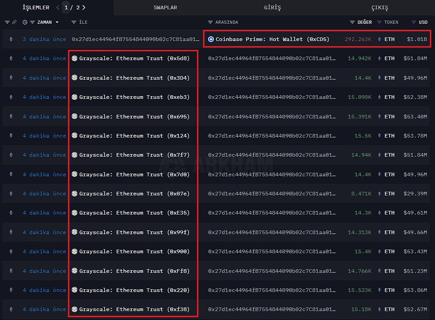Click the USD column filter icon
The image size is (435, 320).
(414, 22)
